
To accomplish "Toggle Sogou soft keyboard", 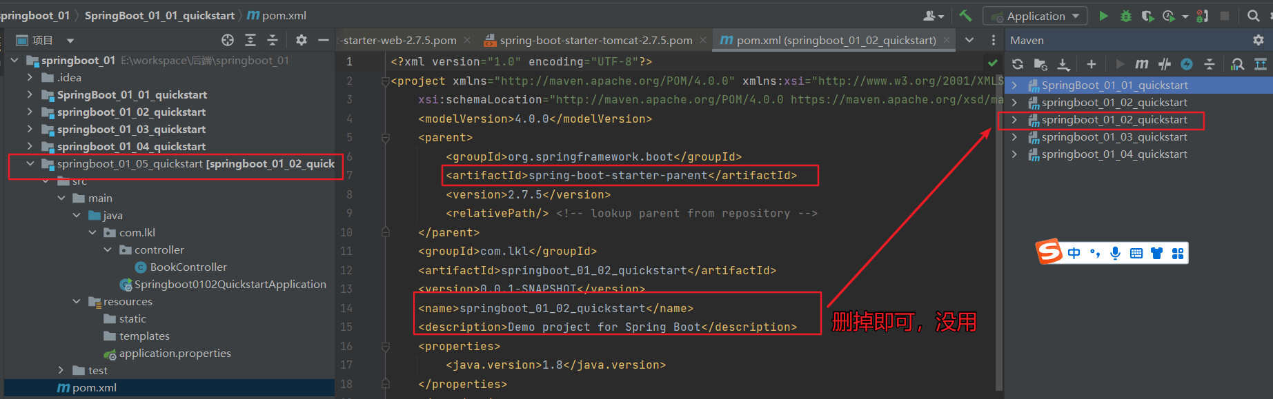I will [x=1136, y=253].
